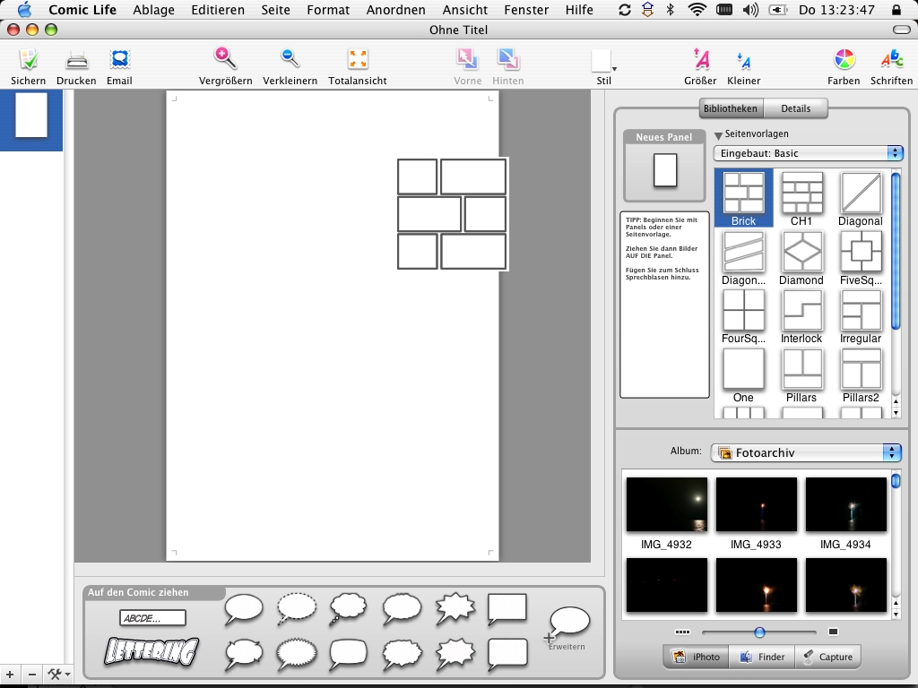Viewport: 918px width, 688px height.
Task: Pick the ABCDE caption box
Action: (152, 618)
